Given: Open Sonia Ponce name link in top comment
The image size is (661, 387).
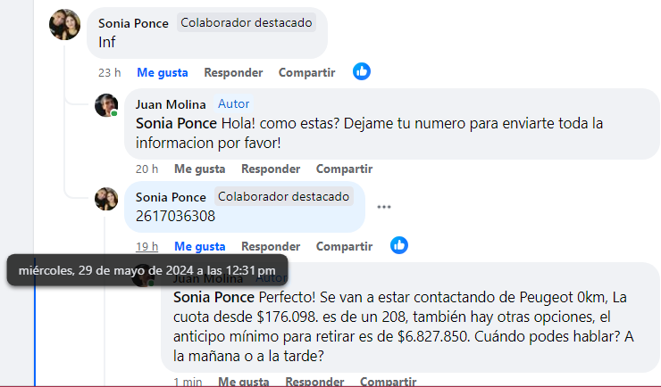Looking at the screenshot, I should [x=133, y=23].
